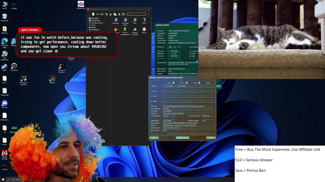Click Start Benchmark button
The image size is (325, 182).
(x=183, y=138)
